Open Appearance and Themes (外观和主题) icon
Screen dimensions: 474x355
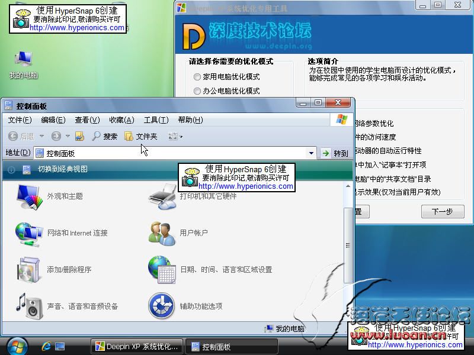tap(29, 197)
